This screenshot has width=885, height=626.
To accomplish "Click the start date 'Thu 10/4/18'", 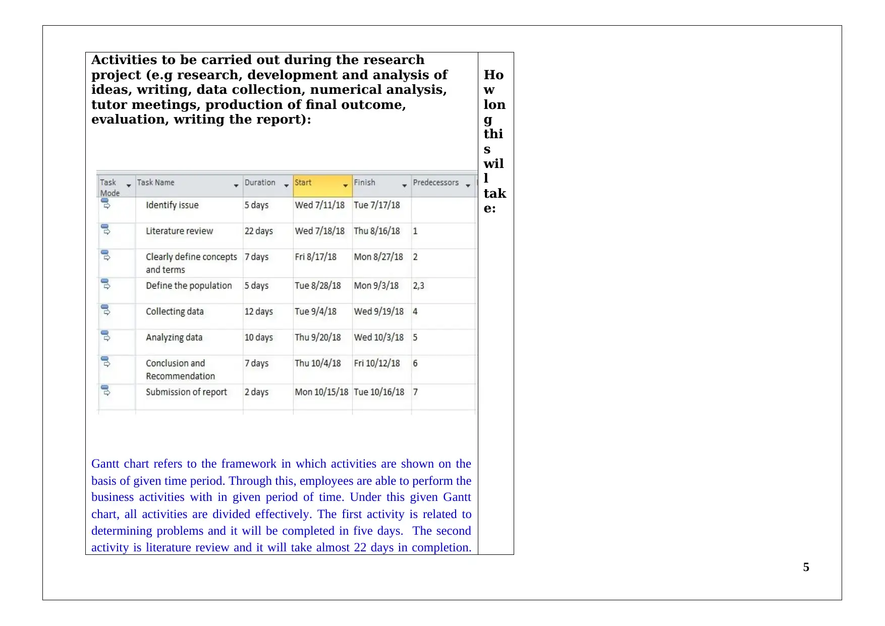I will click(x=318, y=363).
